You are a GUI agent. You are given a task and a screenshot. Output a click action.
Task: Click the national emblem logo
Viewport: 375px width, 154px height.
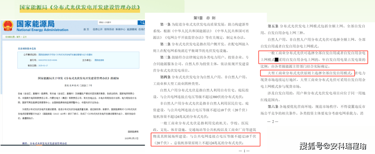[x=8, y=26]
